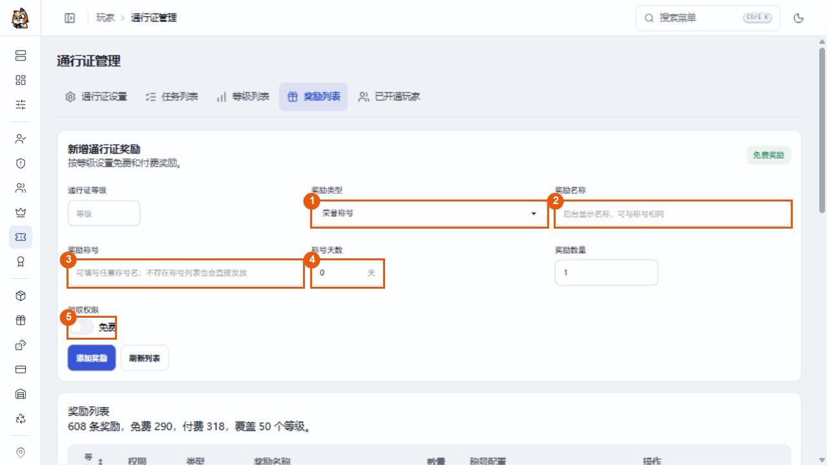Viewport: 827px width, 465px height.
Task: Toggle dark mode moon icon
Action: click(799, 18)
